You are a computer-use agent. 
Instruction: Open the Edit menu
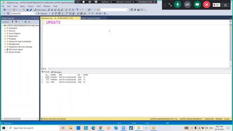coord(9,6)
